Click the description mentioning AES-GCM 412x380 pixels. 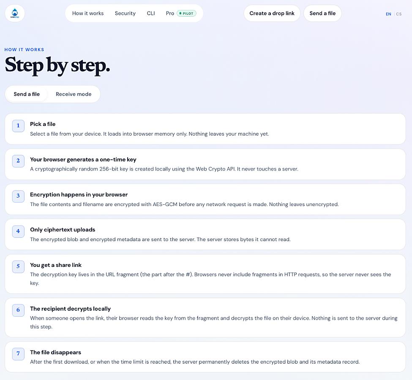click(184, 204)
